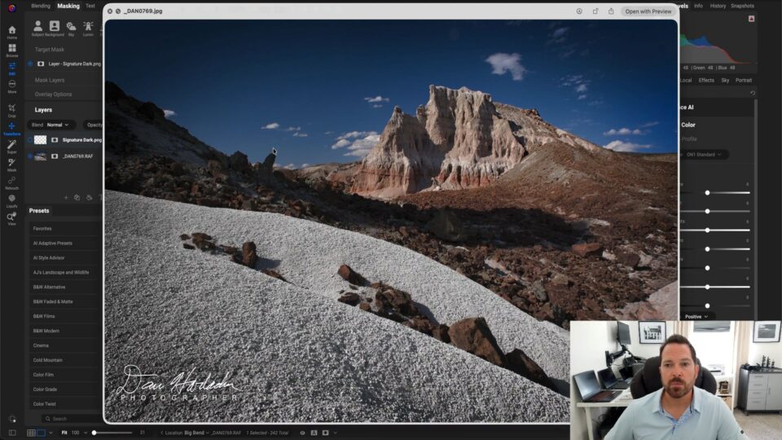Expand the Mask Layers section

pyautogui.click(x=50, y=80)
